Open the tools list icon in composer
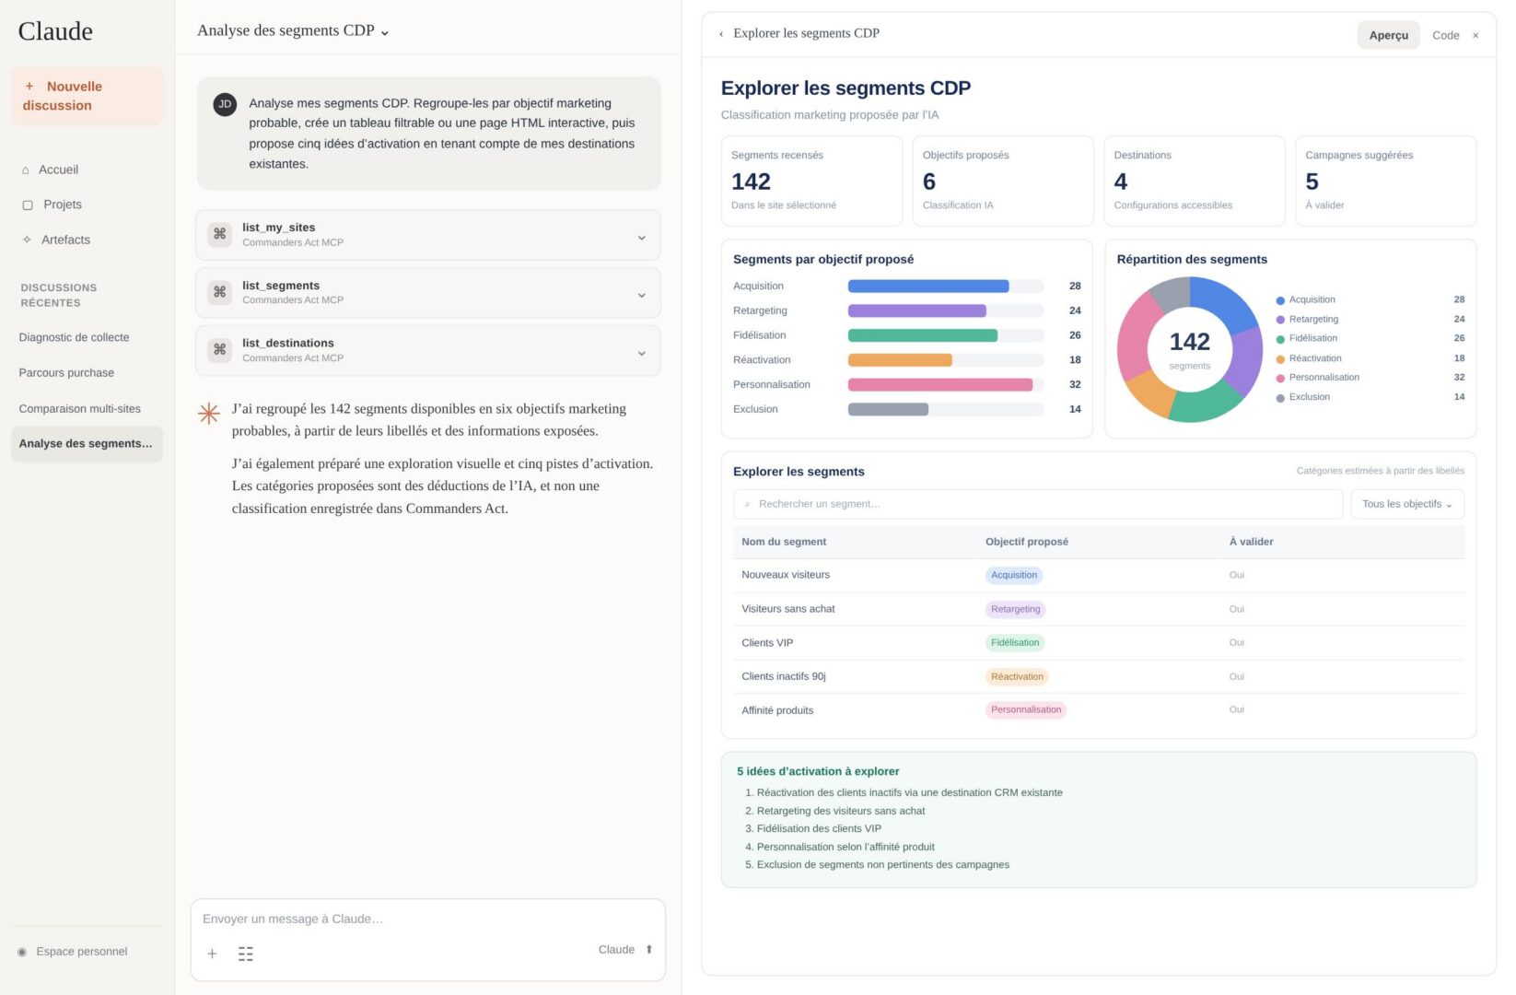 click(246, 954)
